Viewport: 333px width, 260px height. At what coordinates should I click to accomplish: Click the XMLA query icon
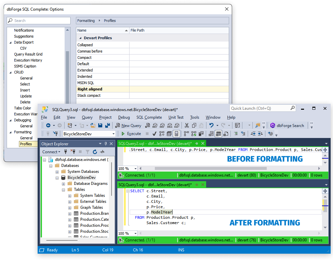[169, 126]
